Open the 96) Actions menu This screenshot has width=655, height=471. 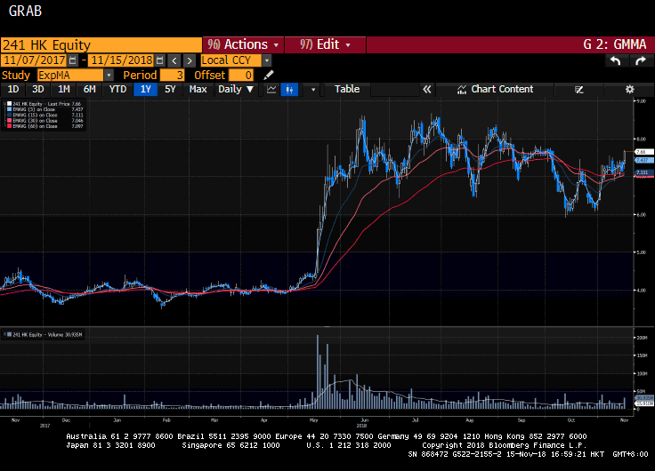tap(243, 44)
